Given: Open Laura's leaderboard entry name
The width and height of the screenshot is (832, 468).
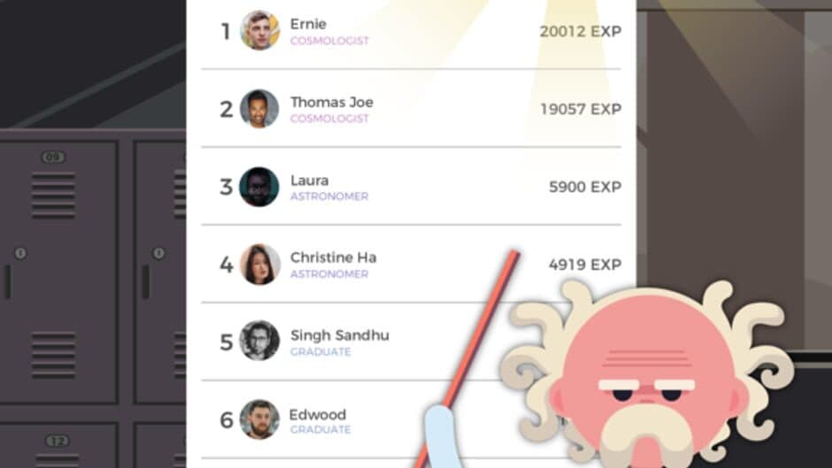Looking at the screenshot, I should [309, 180].
